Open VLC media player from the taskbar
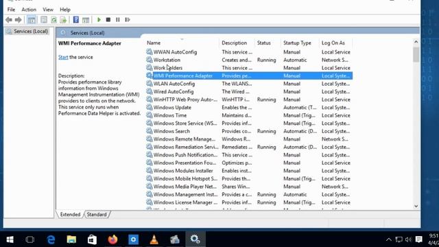Image resolution: width=439 pixels, height=247 pixels. pos(154,239)
